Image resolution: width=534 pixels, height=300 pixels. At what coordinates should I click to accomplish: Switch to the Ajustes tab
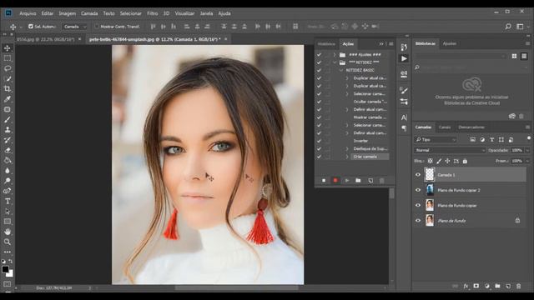(449, 43)
